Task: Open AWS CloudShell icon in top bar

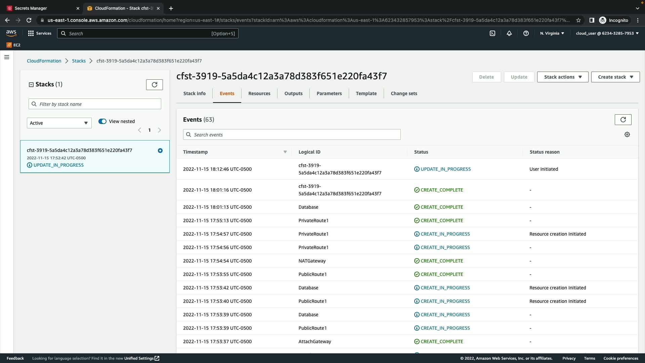Action: coord(492,33)
